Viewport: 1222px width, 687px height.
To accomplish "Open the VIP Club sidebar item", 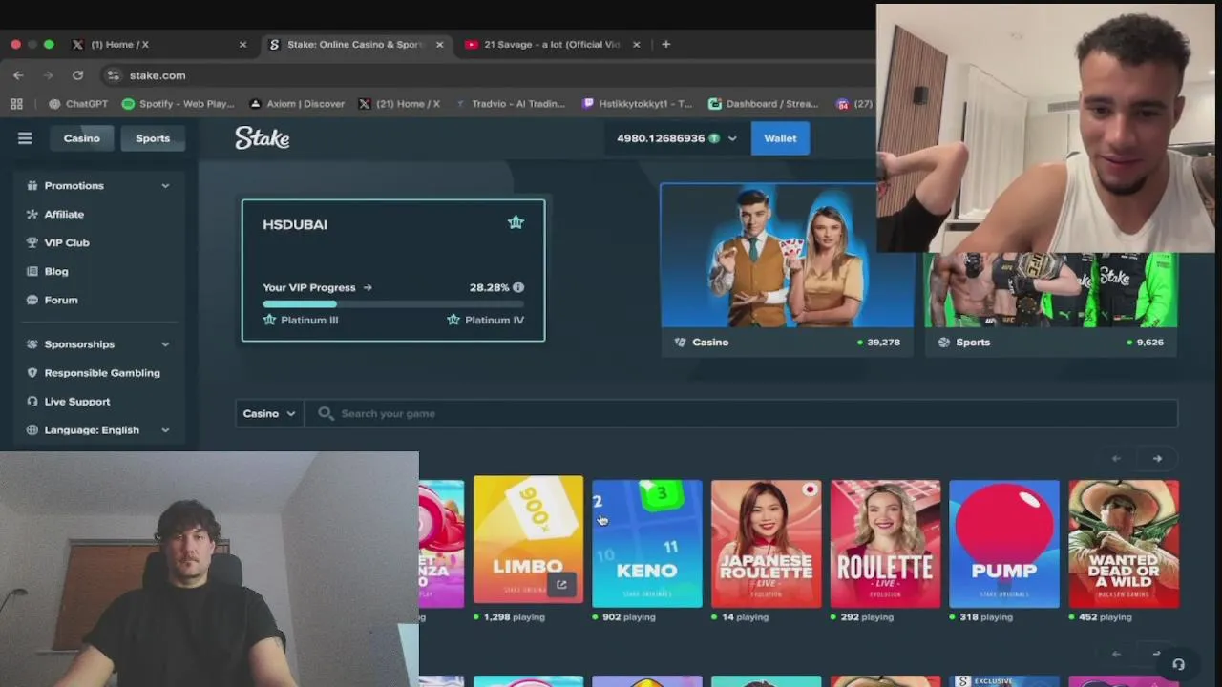I will [x=67, y=243].
